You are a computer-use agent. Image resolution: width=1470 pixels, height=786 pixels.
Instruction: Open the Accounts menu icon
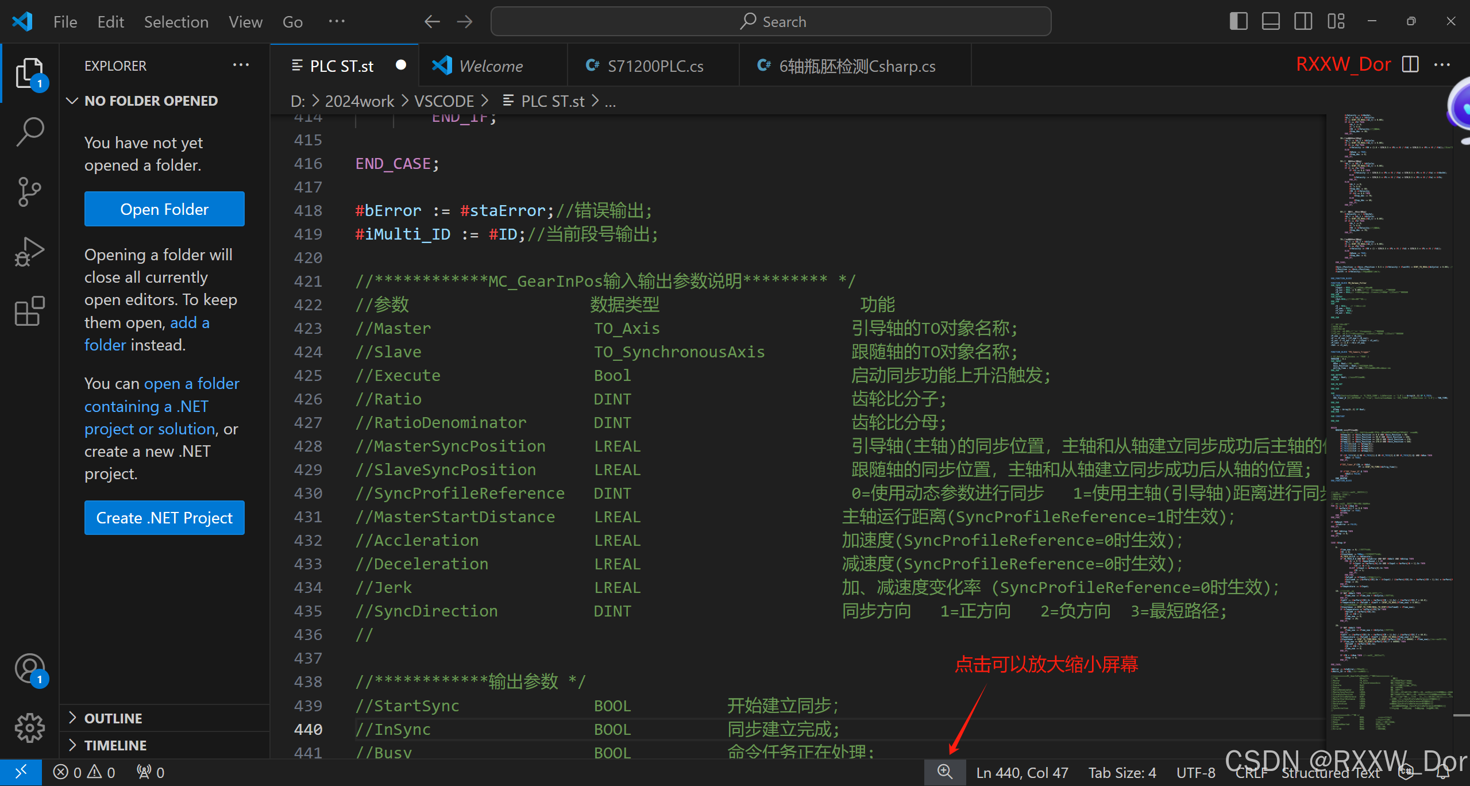tap(30, 669)
